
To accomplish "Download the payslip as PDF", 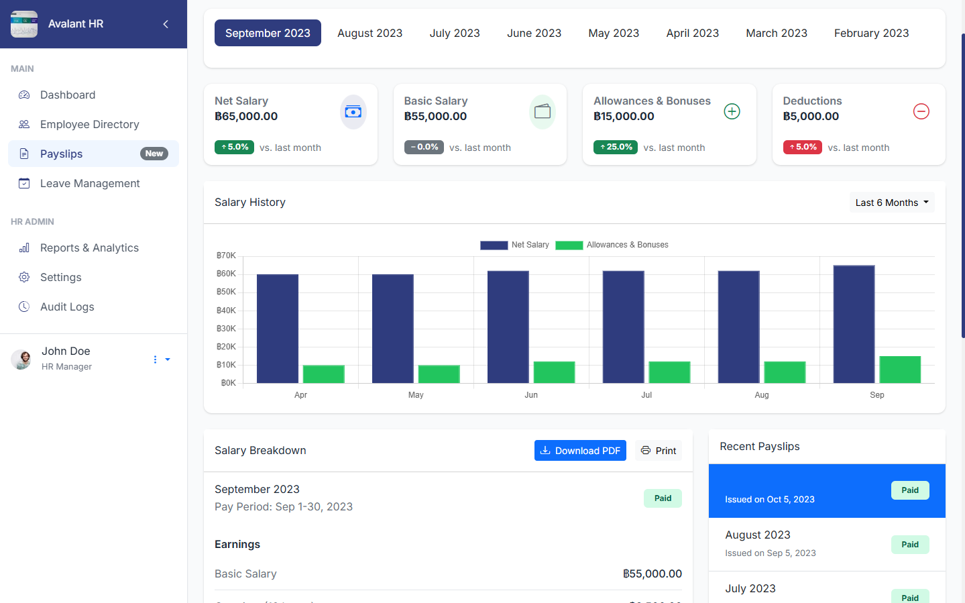I will click(580, 451).
